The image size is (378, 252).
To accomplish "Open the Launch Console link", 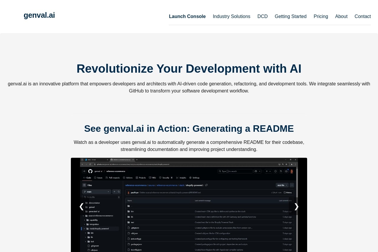I will (x=187, y=17).
